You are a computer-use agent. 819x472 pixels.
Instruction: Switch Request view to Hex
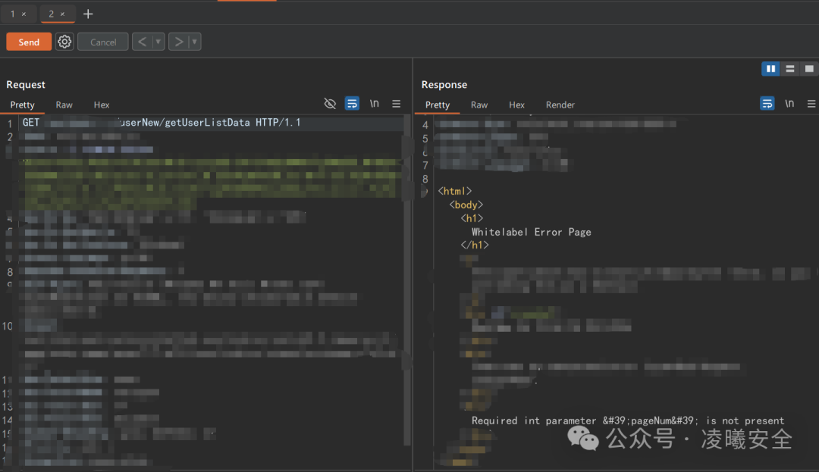[x=102, y=105]
